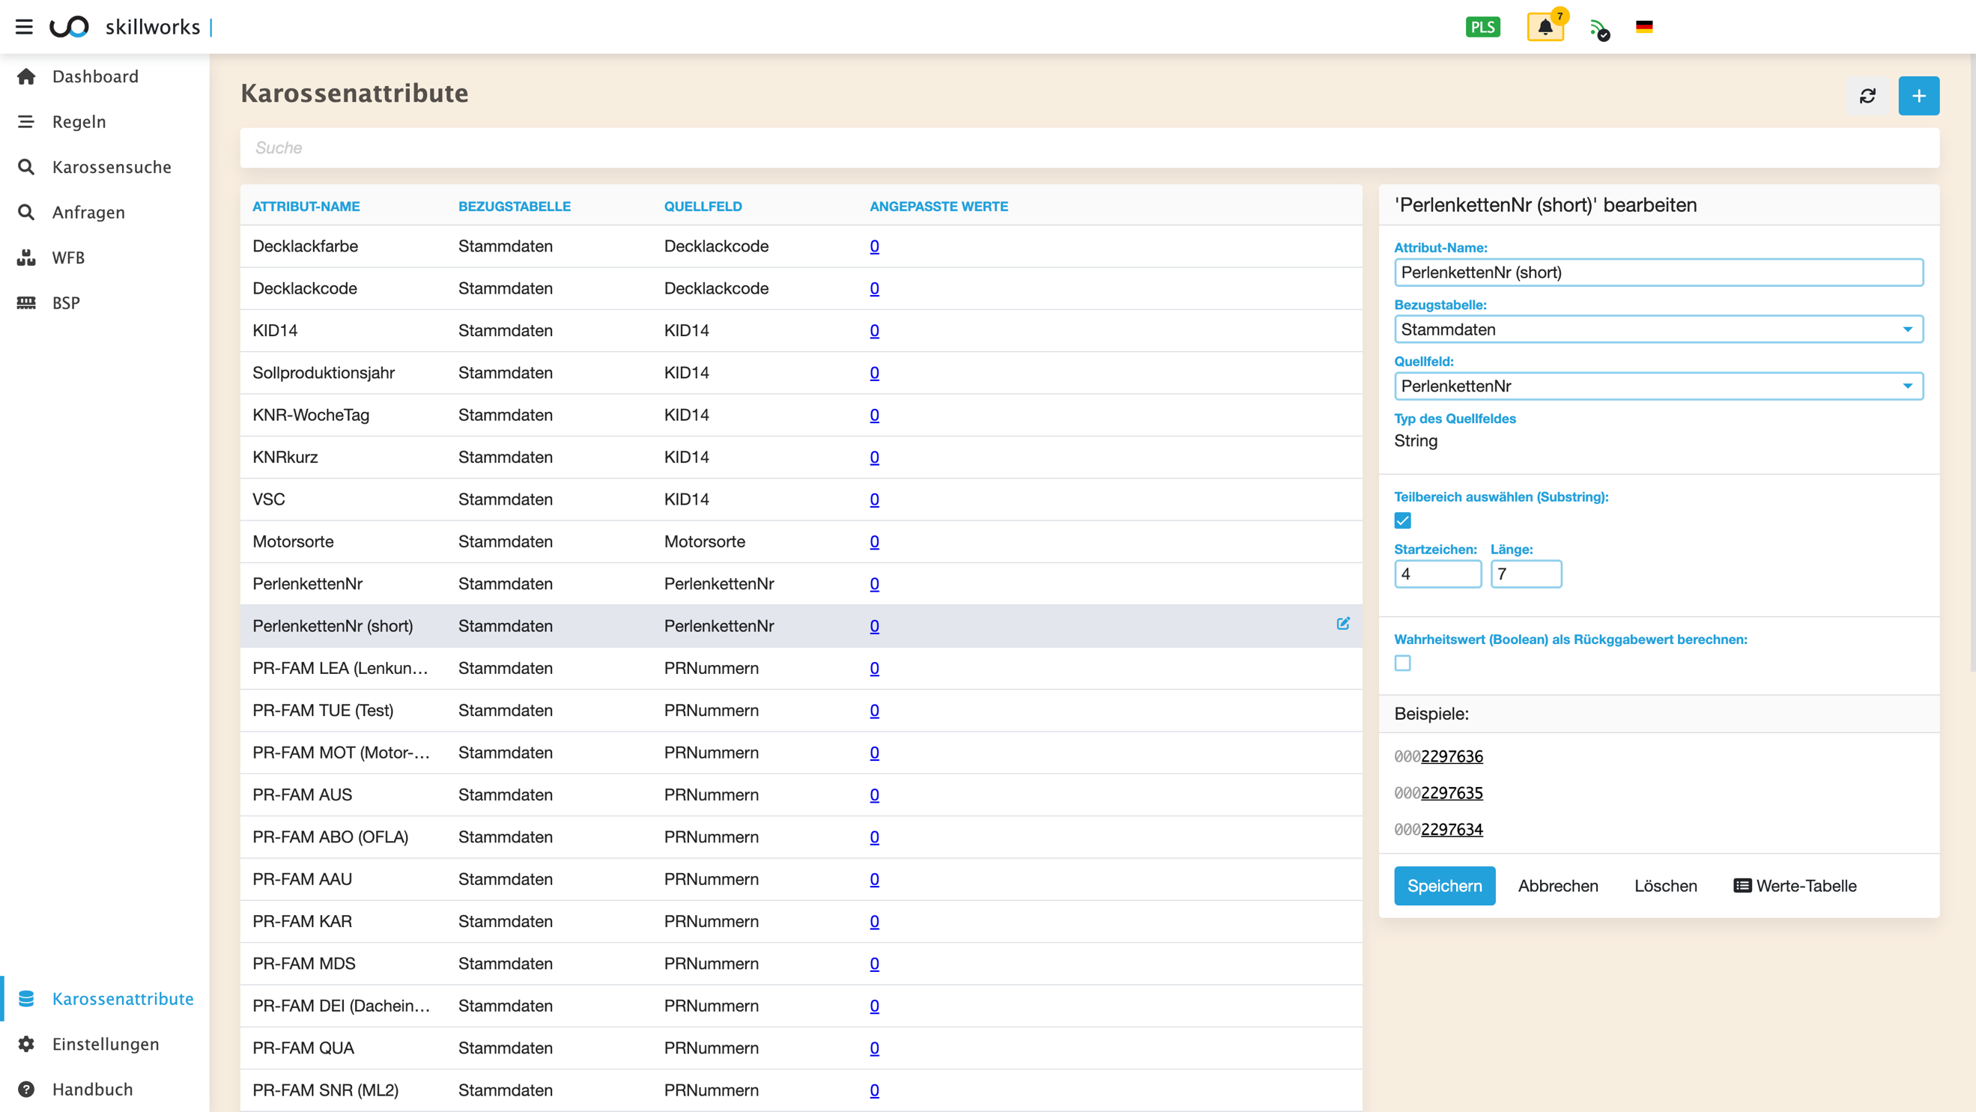Click the green PLS badge
The height and width of the screenshot is (1112, 1976).
point(1482,27)
